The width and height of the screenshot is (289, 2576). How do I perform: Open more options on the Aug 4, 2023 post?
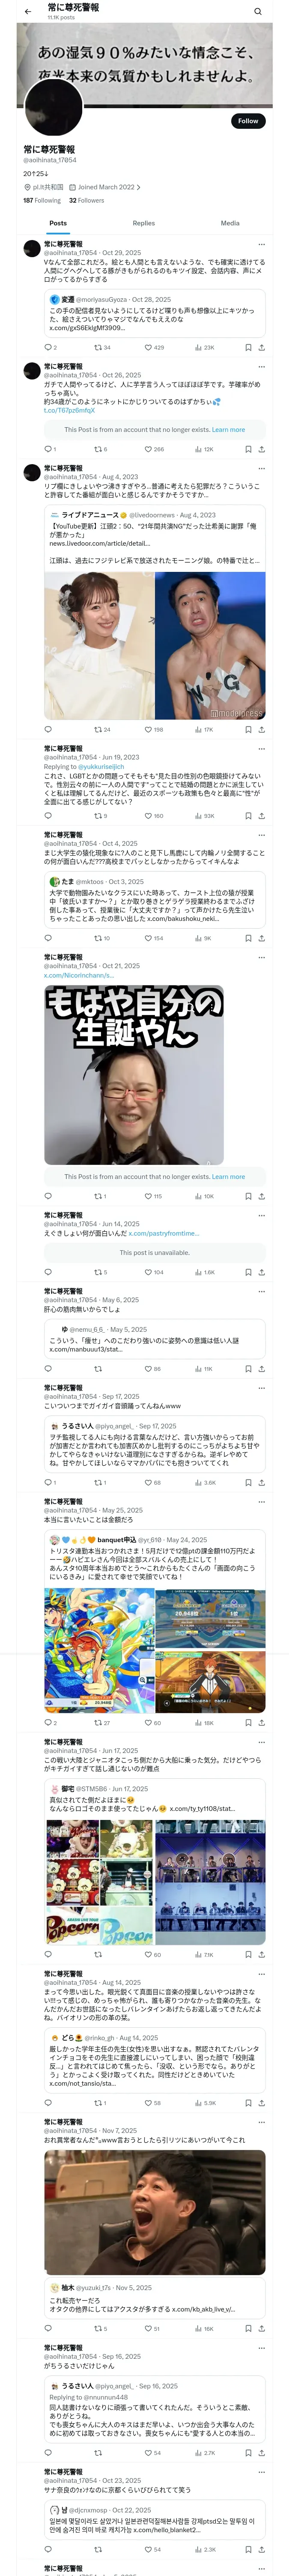click(261, 468)
